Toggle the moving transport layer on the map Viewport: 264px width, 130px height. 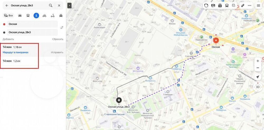click(x=227, y=5)
